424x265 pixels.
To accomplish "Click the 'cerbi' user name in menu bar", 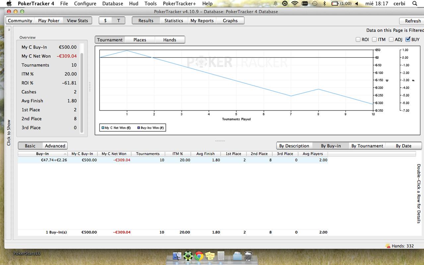I will [x=399, y=3].
